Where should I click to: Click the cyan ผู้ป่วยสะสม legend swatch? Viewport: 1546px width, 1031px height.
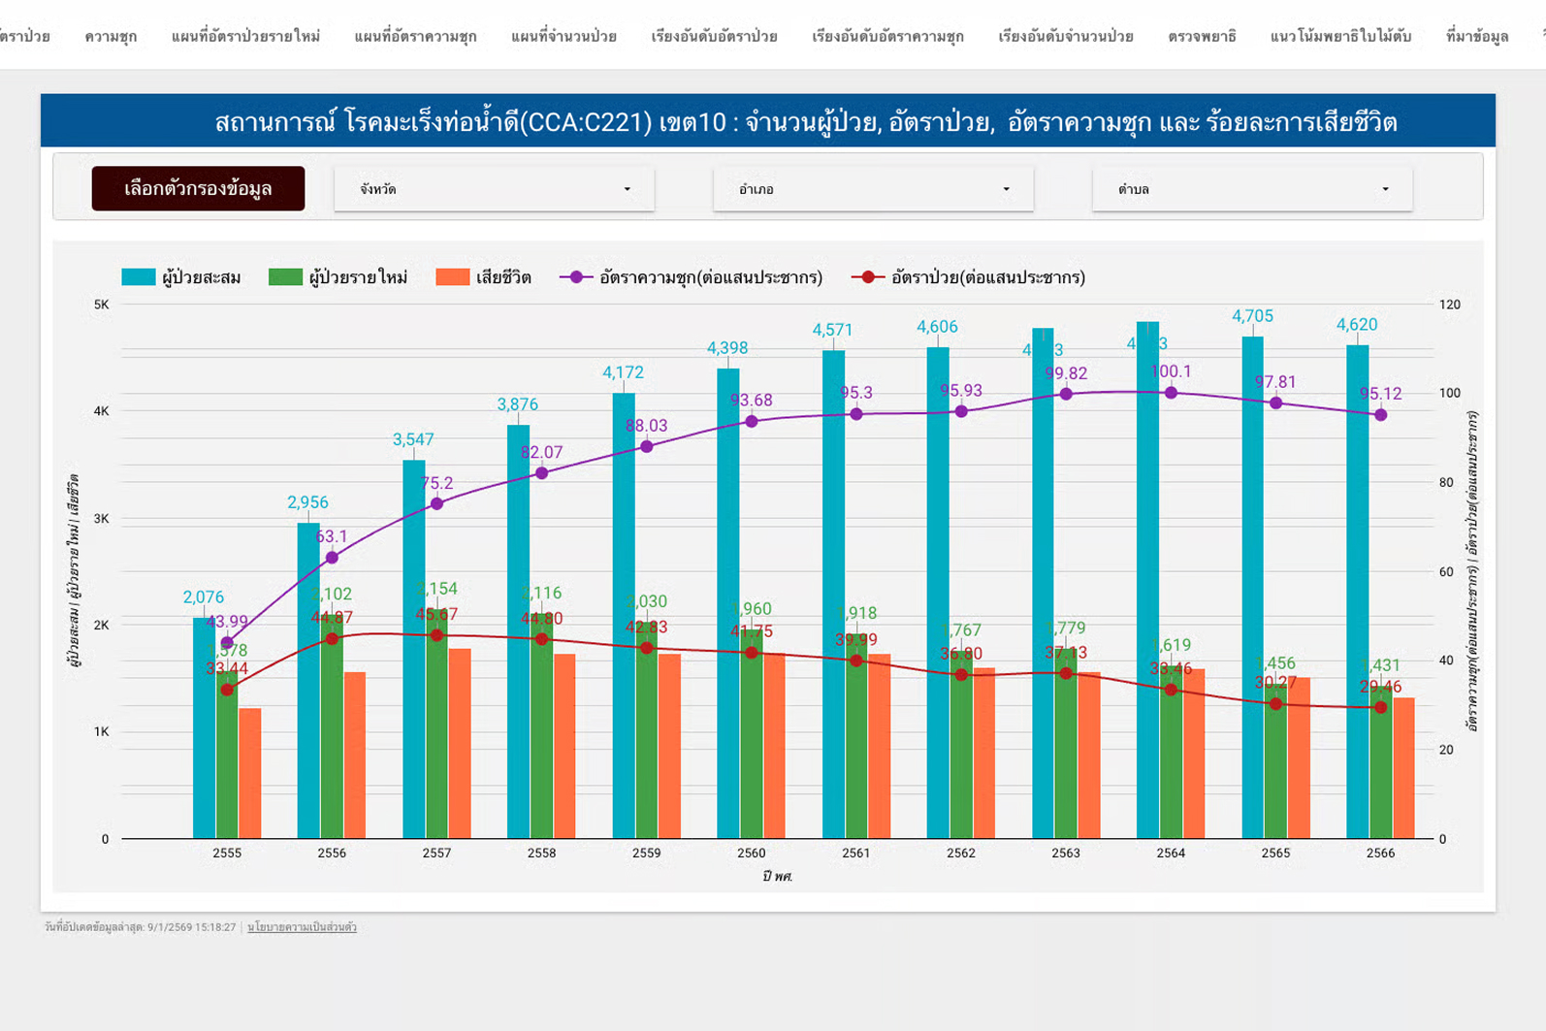click(138, 277)
